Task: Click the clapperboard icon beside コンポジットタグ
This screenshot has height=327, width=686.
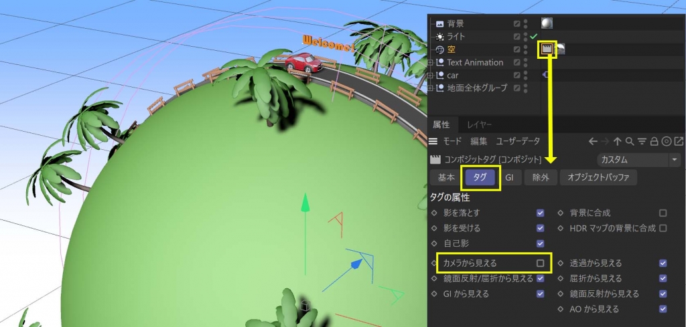Action: pyautogui.click(x=435, y=160)
